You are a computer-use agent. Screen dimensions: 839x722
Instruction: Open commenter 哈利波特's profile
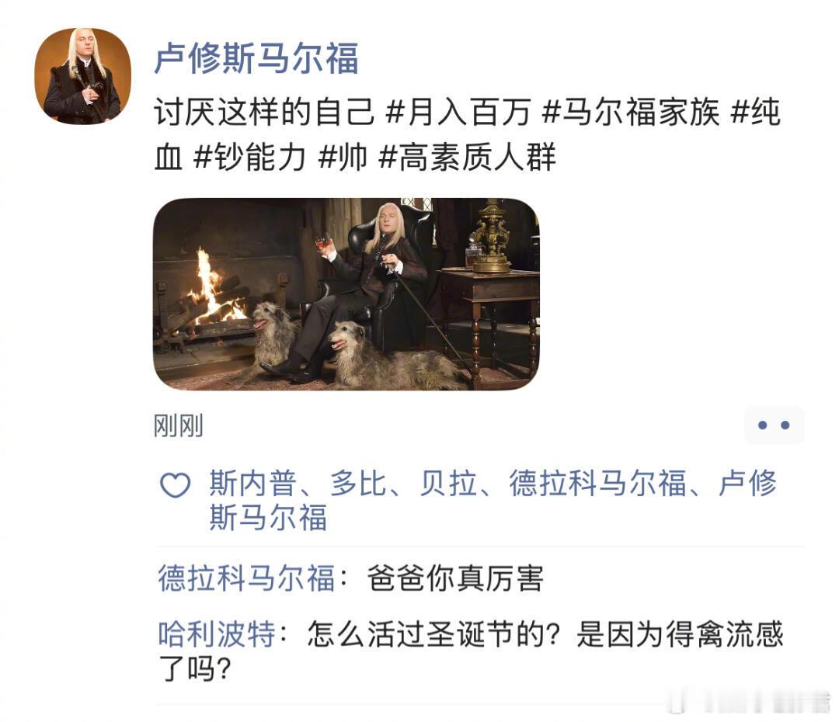pyautogui.click(x=217, y=634)
